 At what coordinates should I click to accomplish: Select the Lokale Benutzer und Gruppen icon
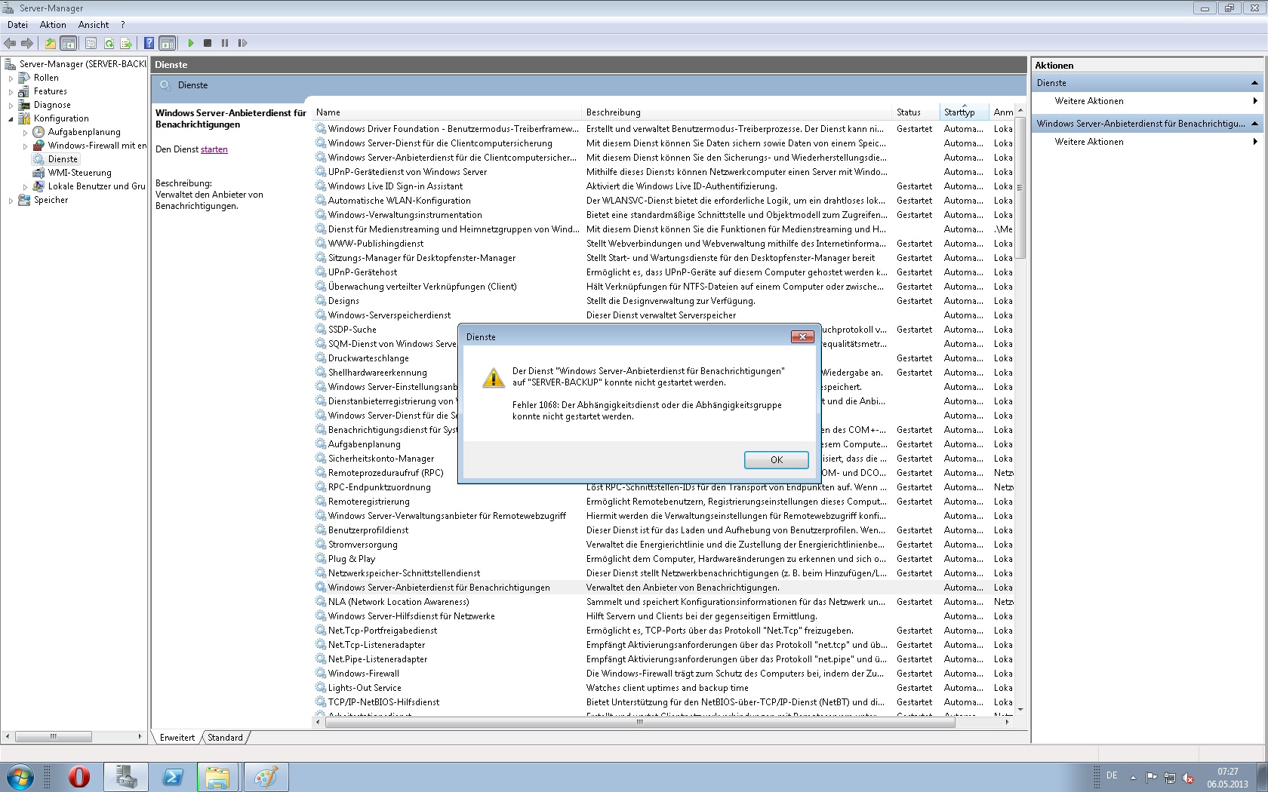coord(38,186)
